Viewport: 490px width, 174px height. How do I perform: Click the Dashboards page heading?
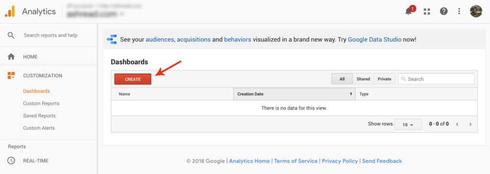(x=129, y=62)
